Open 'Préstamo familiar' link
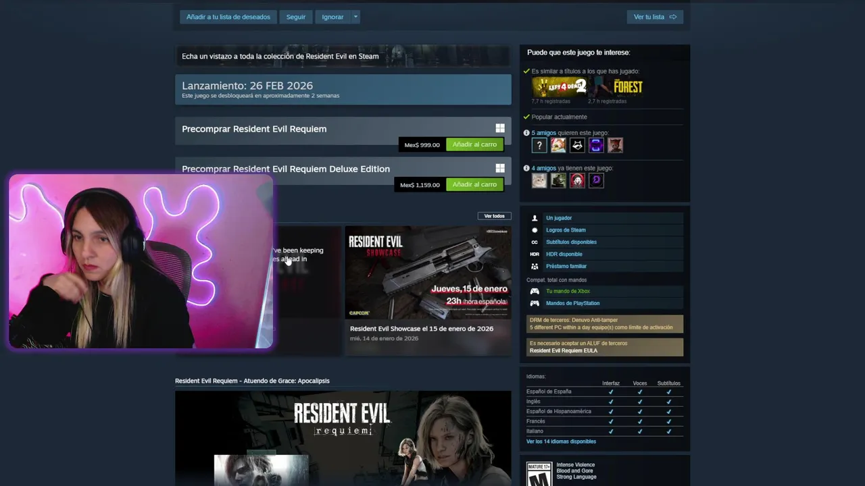The image size is (865, 486). 566,267
